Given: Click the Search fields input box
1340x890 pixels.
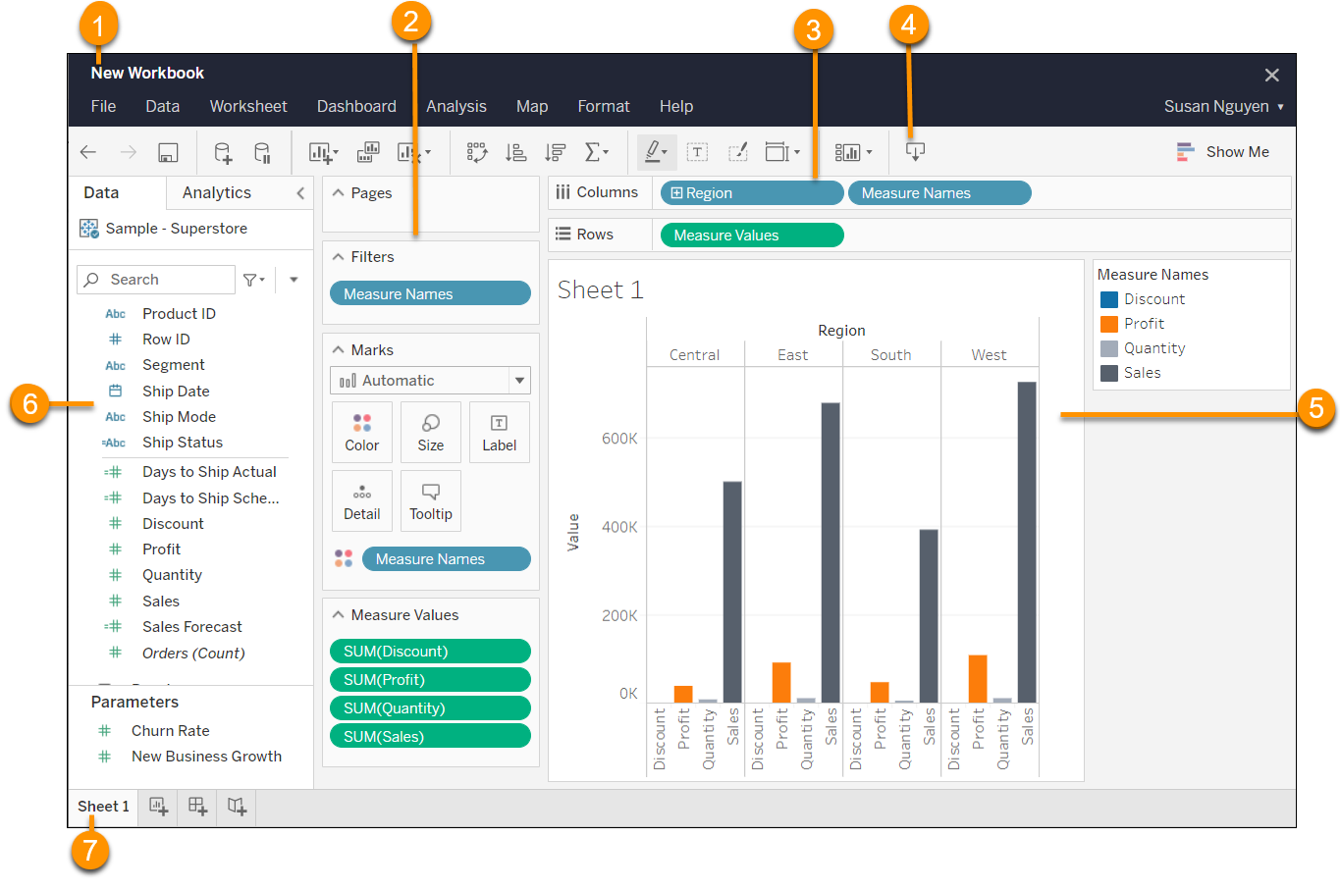Looking at the screenshot, I should (x=156, y=280).
